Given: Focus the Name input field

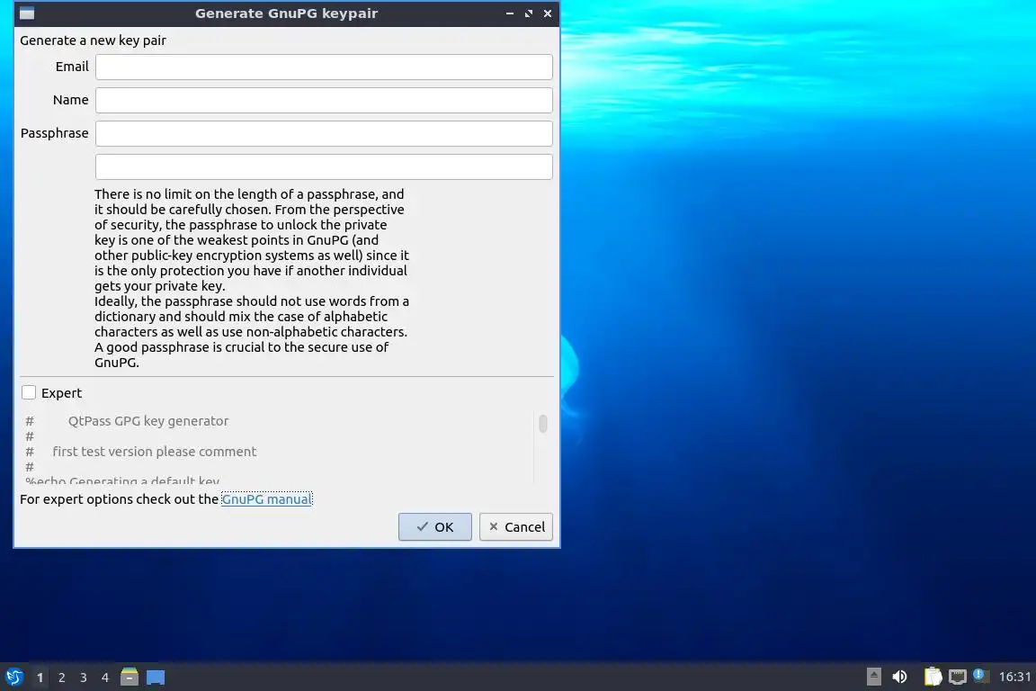Looking at the screenshot, I should (x=324, y=101).
